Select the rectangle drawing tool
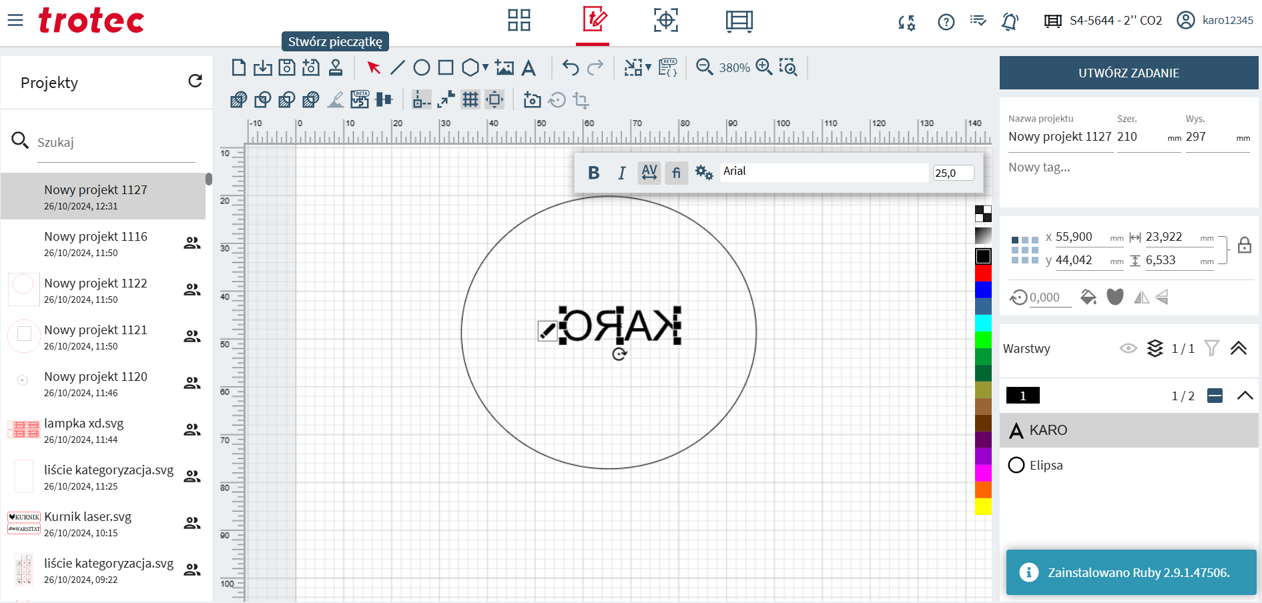 (446, 67)
